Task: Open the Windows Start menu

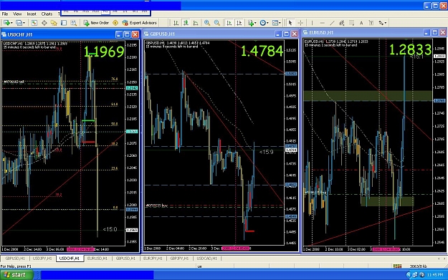Action: tap(16, 275)
